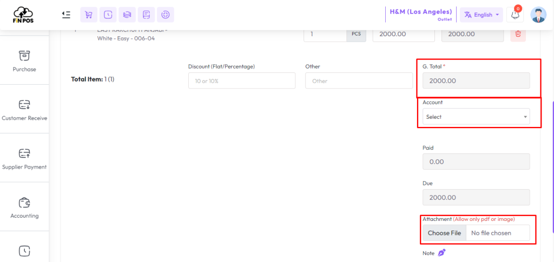Screen dimensions: 554x262
Task: Click the pen icon beside Note
Action: click(x=442, y=253)
